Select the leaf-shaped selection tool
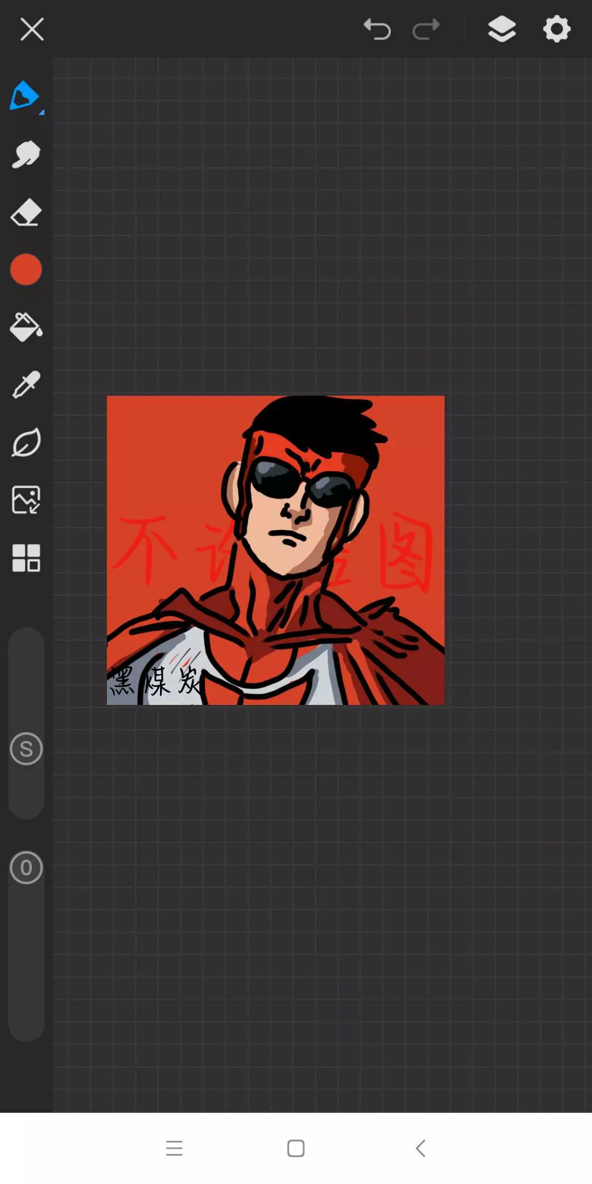Screen dimensions: 592x1184 26,442
